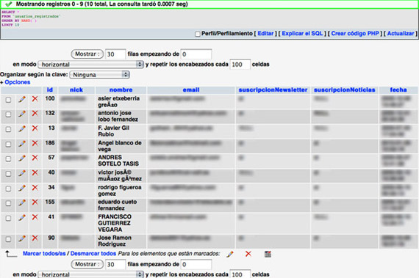Delete row with id 40

click(x=35, y=173)
